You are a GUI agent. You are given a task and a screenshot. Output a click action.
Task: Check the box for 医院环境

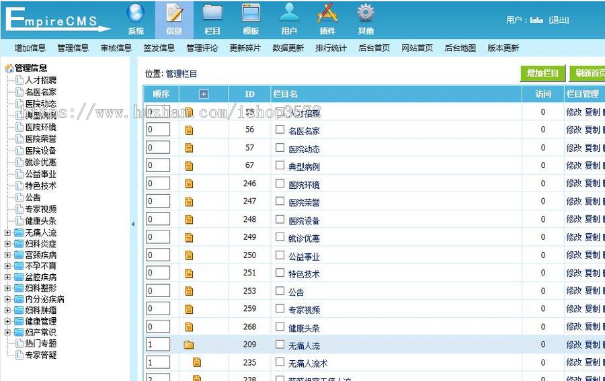click(280, 183)
